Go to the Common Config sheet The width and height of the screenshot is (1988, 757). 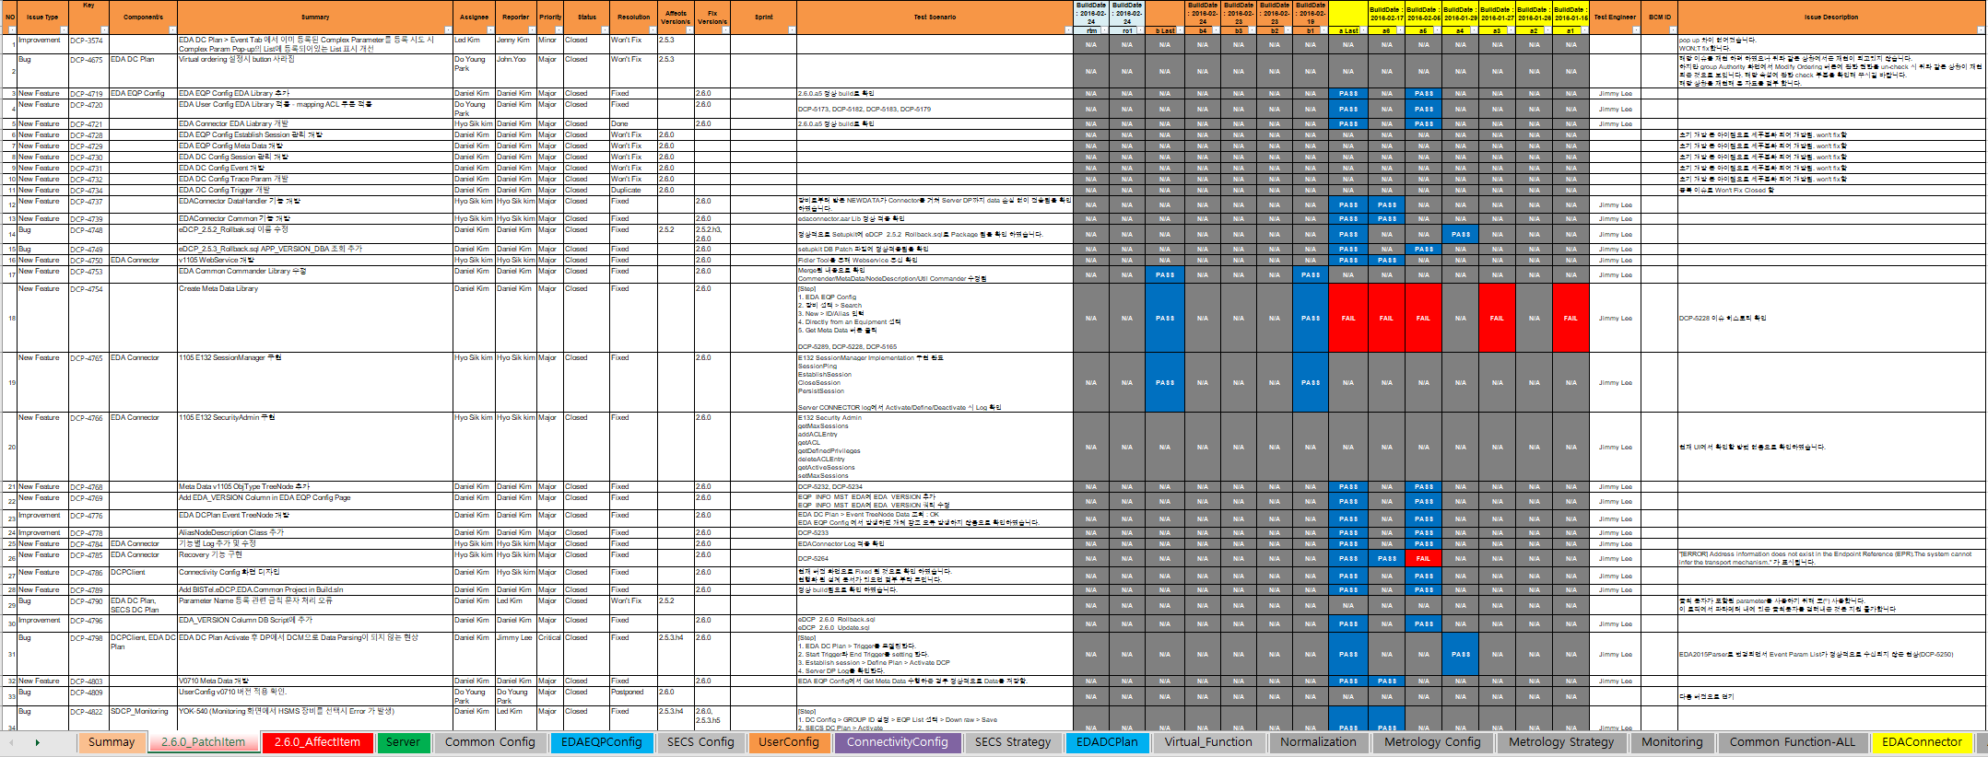(489, 742)
